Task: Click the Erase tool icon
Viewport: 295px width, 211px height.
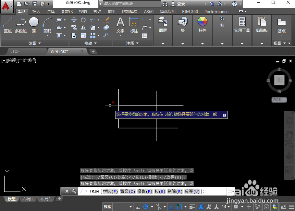Action: [106, 20]
